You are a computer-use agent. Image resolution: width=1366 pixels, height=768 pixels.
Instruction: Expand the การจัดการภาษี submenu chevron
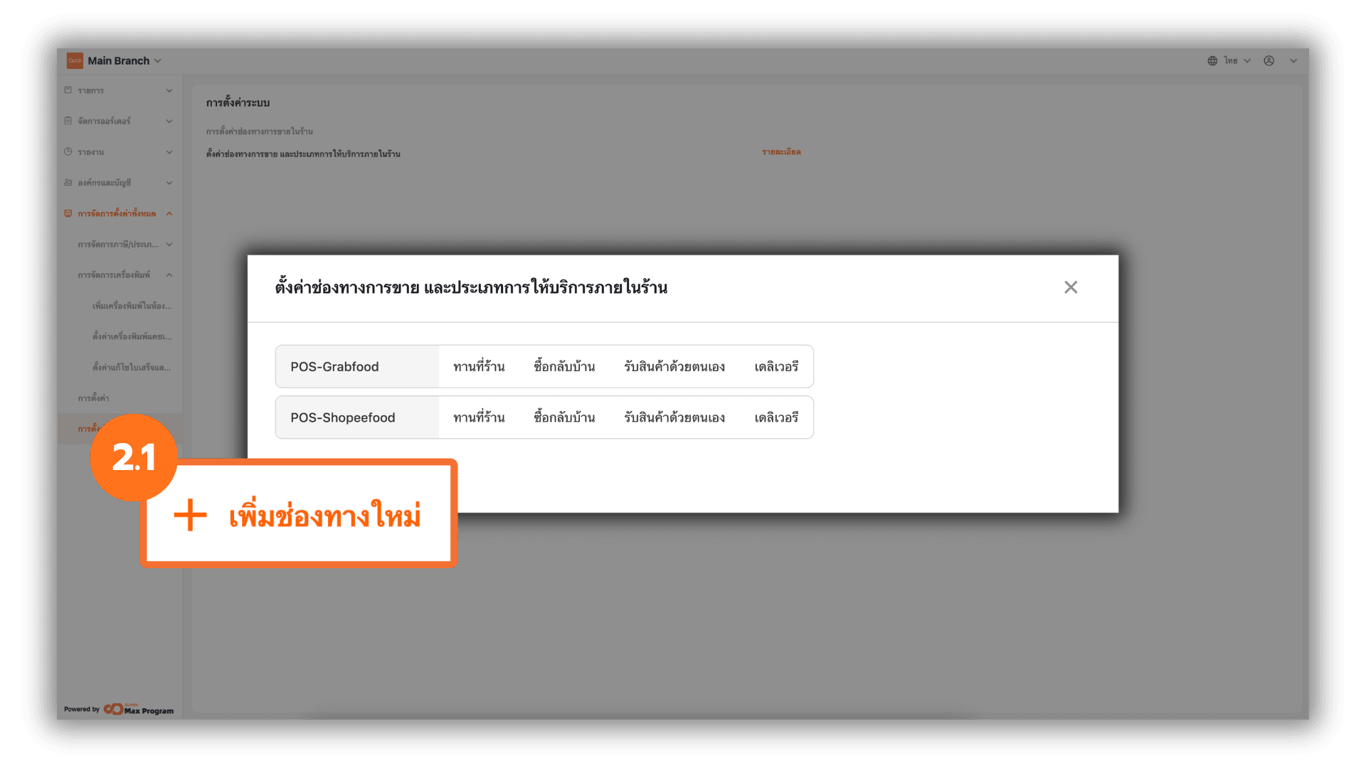169,245
